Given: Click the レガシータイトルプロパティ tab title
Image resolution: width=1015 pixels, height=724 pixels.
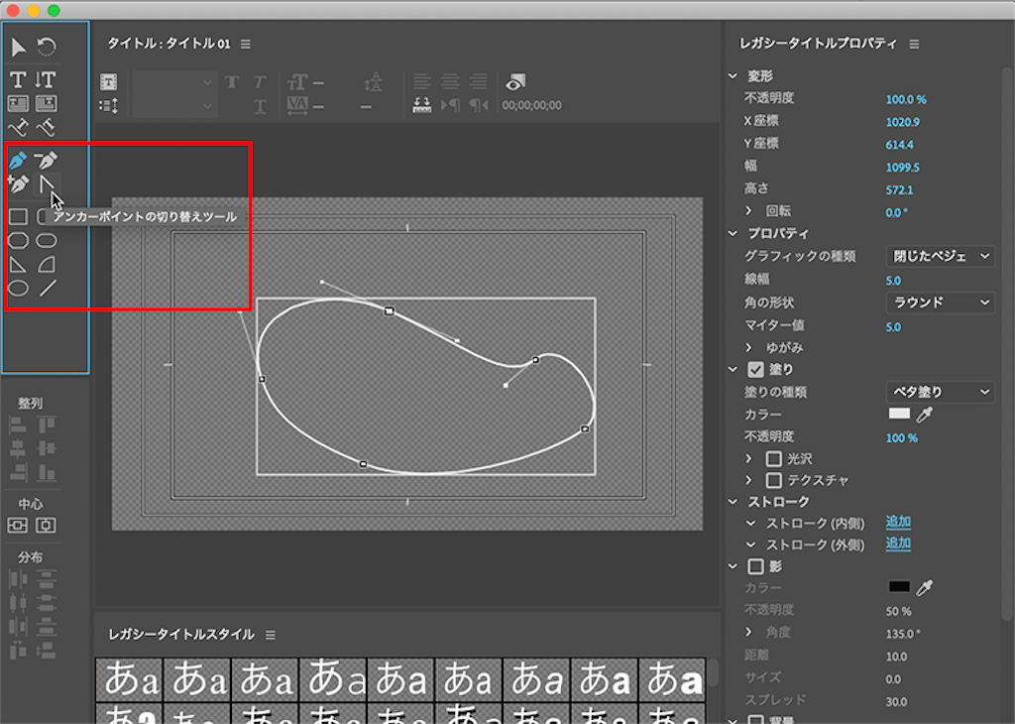Looking at the screenshot, I should pyautogui.click(x=818, y=44).
